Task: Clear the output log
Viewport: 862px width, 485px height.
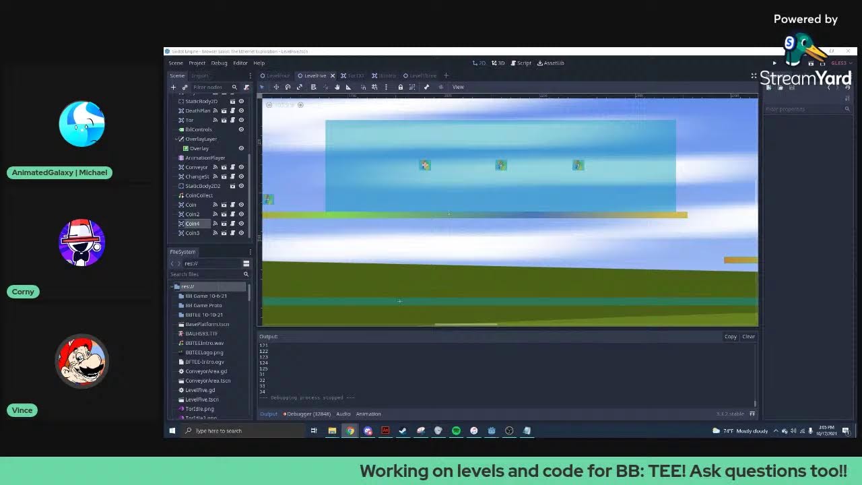Action: point(748,336)
